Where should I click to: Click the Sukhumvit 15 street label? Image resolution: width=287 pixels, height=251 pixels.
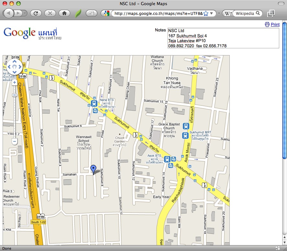point(153,101)
